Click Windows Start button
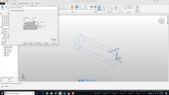The height and width of the screenshot is (95, 169). point(2,93)
